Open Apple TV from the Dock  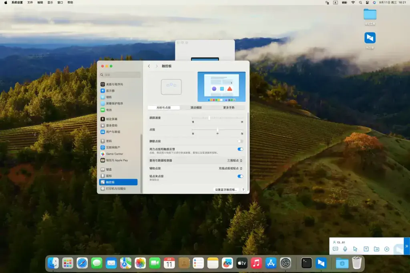242,263
